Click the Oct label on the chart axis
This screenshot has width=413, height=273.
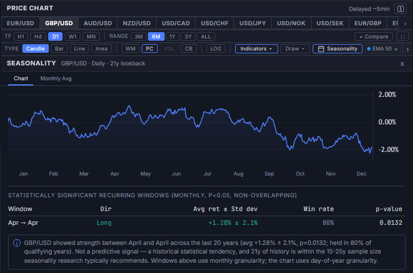300,174
